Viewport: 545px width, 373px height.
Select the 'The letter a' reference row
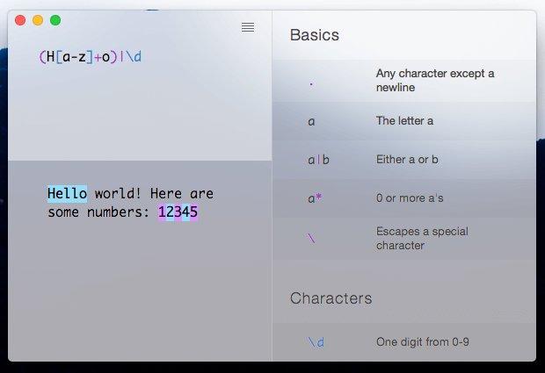403,121
